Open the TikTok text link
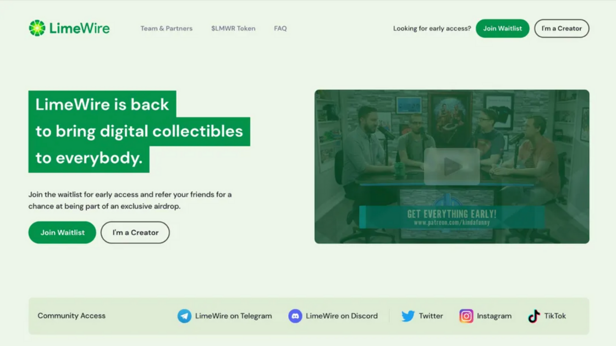Image resolution: width=616 pixels, height=346 pixels. click(x=555, y=316)
